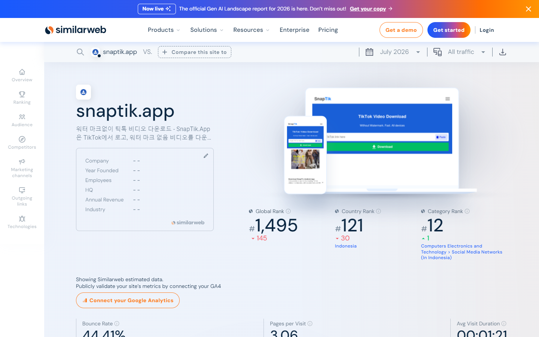Screen dimensions: 539x337
Task: Show info tooltip for Global Rank
Action: point(288,211)
